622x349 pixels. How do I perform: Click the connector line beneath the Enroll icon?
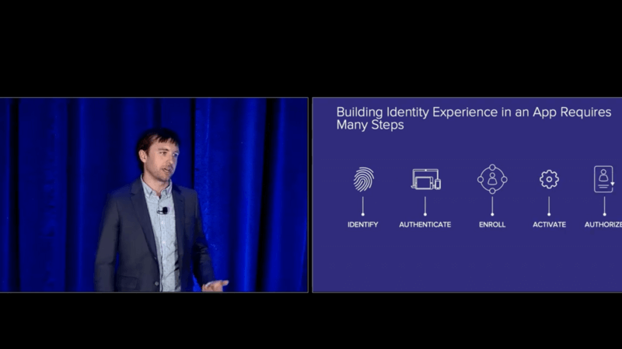coord(492,206)
